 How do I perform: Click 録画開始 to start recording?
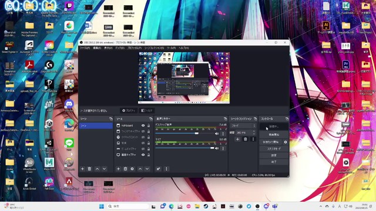274,135
